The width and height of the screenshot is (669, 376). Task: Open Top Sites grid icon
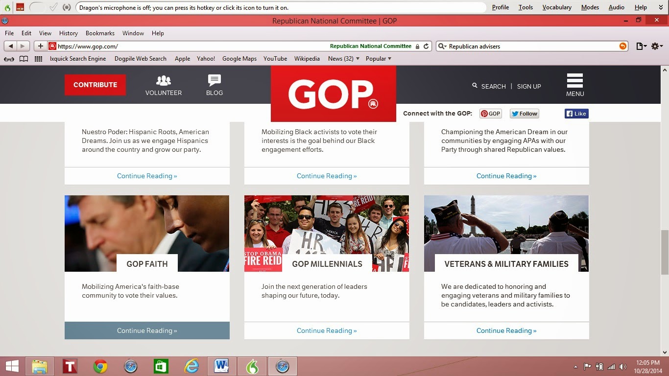pyautogui.click(x=38, y=59)
